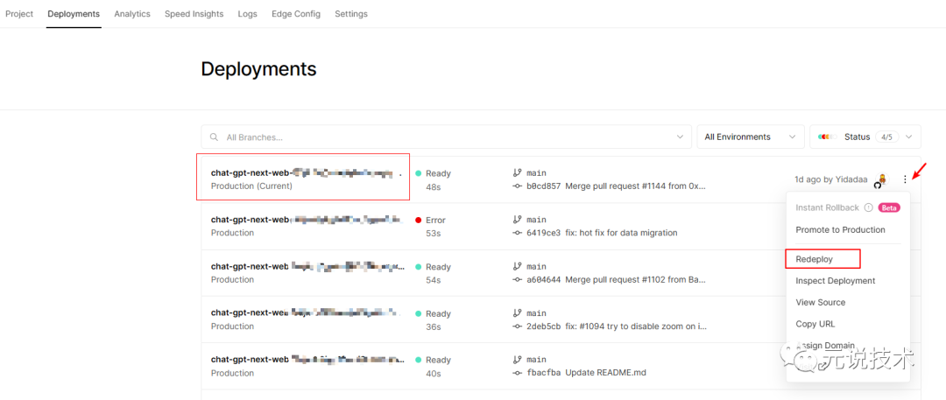The height and width of the screenshot is (400, 946).
Task: Click the info icon beside Instant Rollback
Action: tap(868, 208)
